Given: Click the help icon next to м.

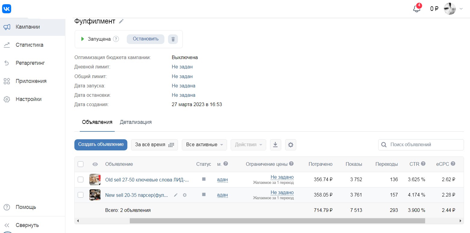Looking at the screenshot, I should click(226, 164).
